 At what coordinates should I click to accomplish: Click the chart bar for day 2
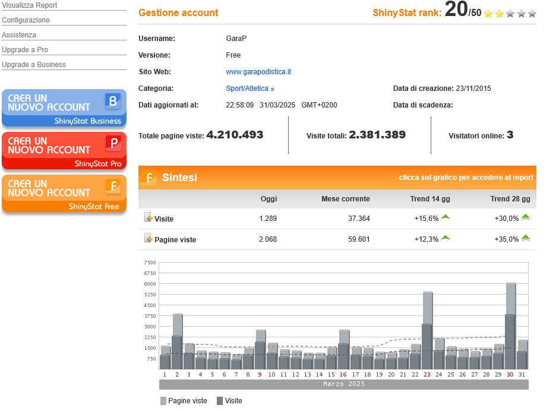177,342
